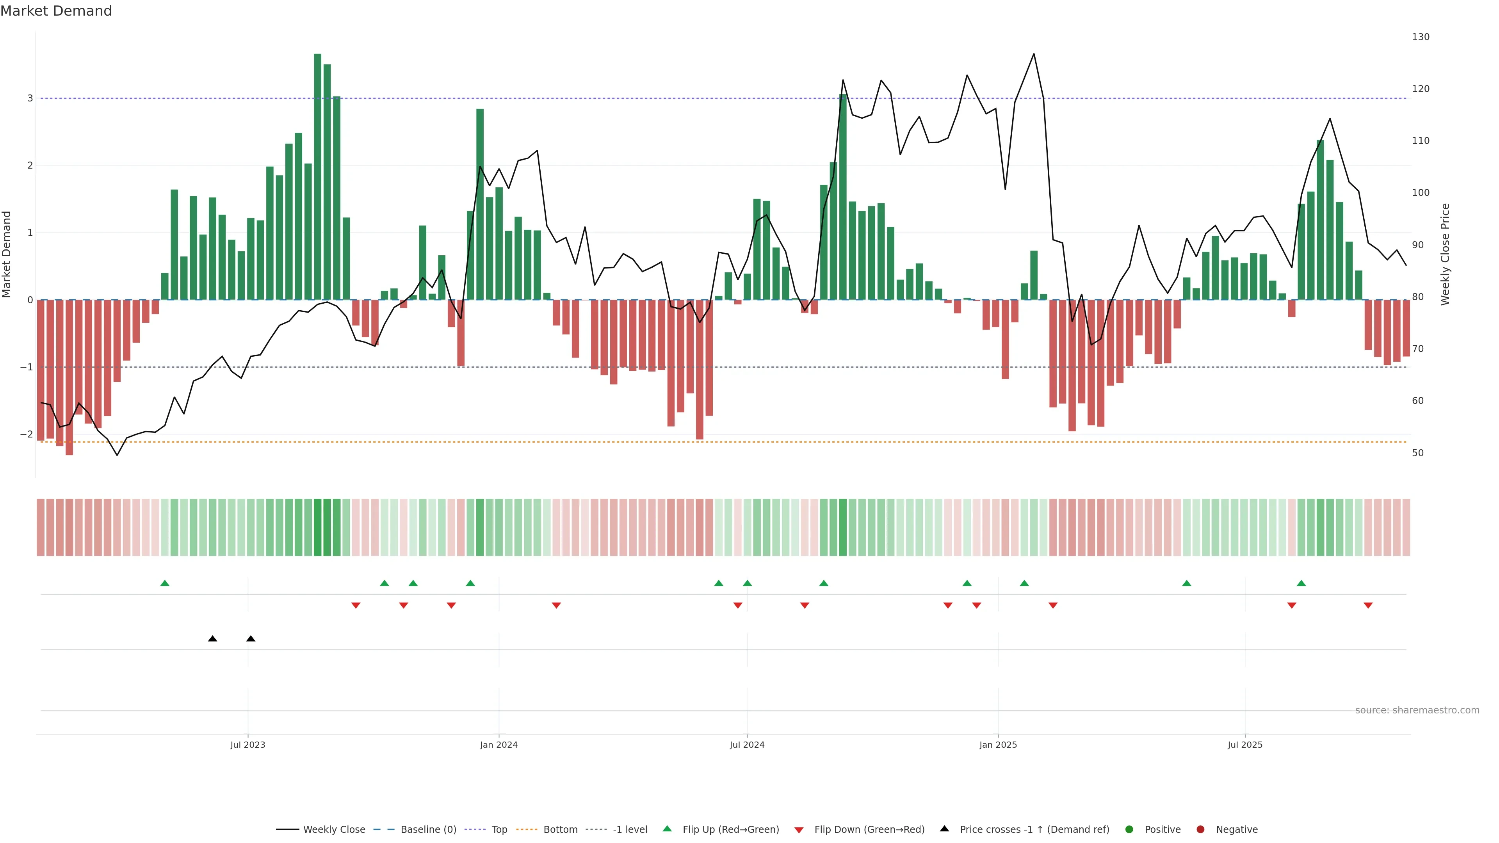Click the Weekly Close Price axis title

(x=1446, y=254)
